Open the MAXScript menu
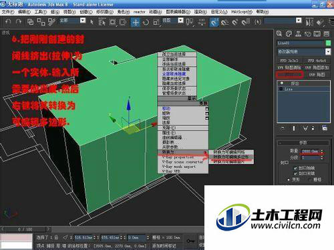Image resolution: width=334 pixels, height=250 pixels. coord(242,11)
